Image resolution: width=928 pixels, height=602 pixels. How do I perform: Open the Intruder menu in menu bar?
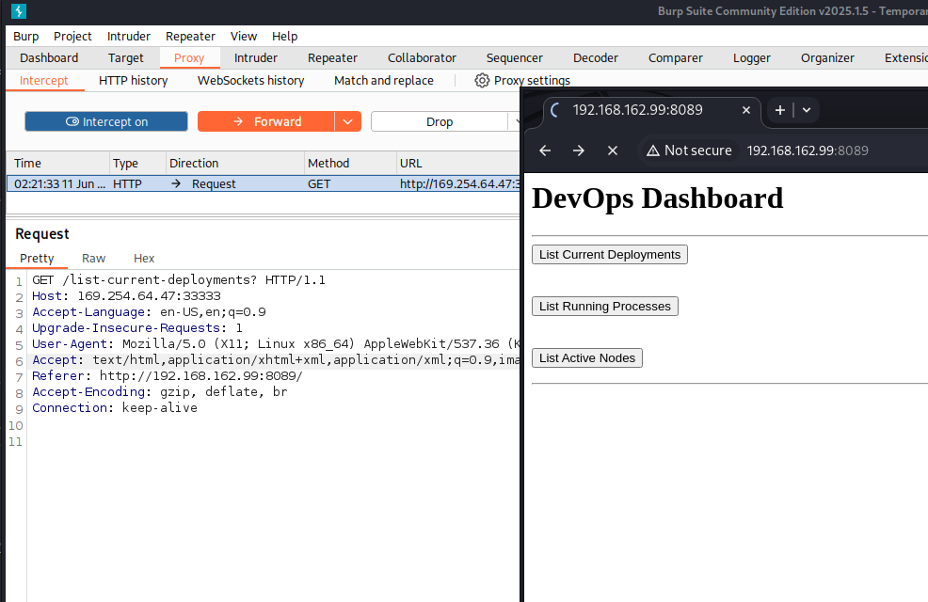click(x=129, y=36)
